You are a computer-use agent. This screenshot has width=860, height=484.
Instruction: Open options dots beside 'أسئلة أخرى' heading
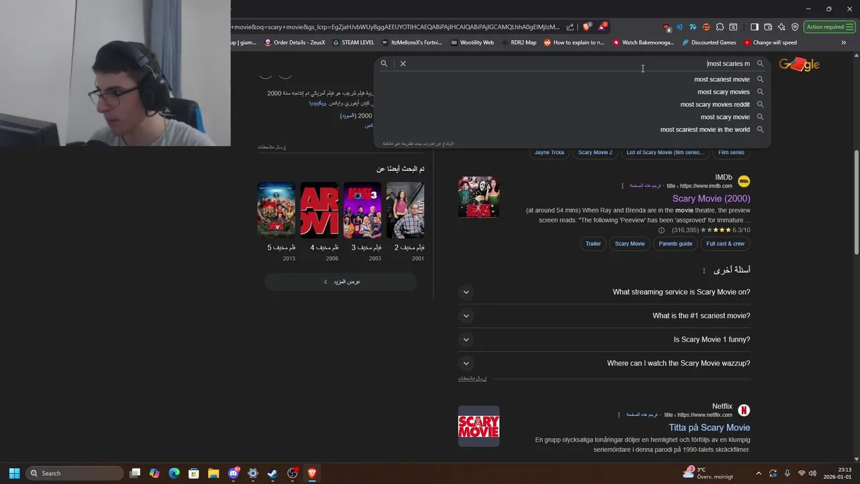pos(704,270)
